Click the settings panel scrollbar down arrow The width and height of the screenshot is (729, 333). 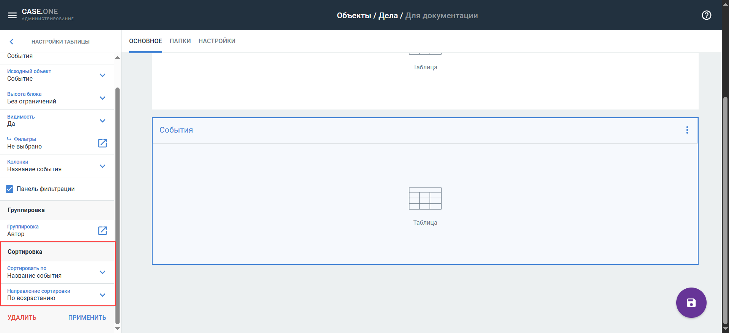[117, 328]
